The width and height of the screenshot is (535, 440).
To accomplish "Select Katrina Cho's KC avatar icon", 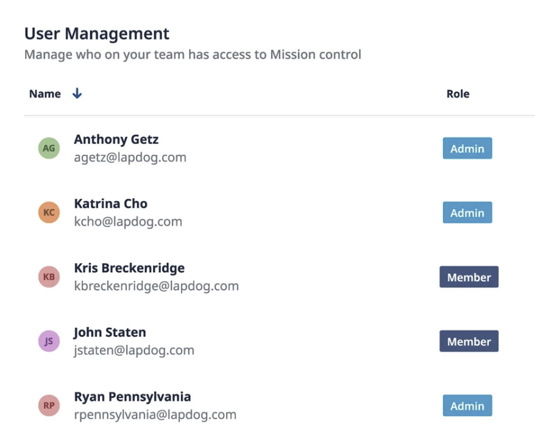I will 49,212.
